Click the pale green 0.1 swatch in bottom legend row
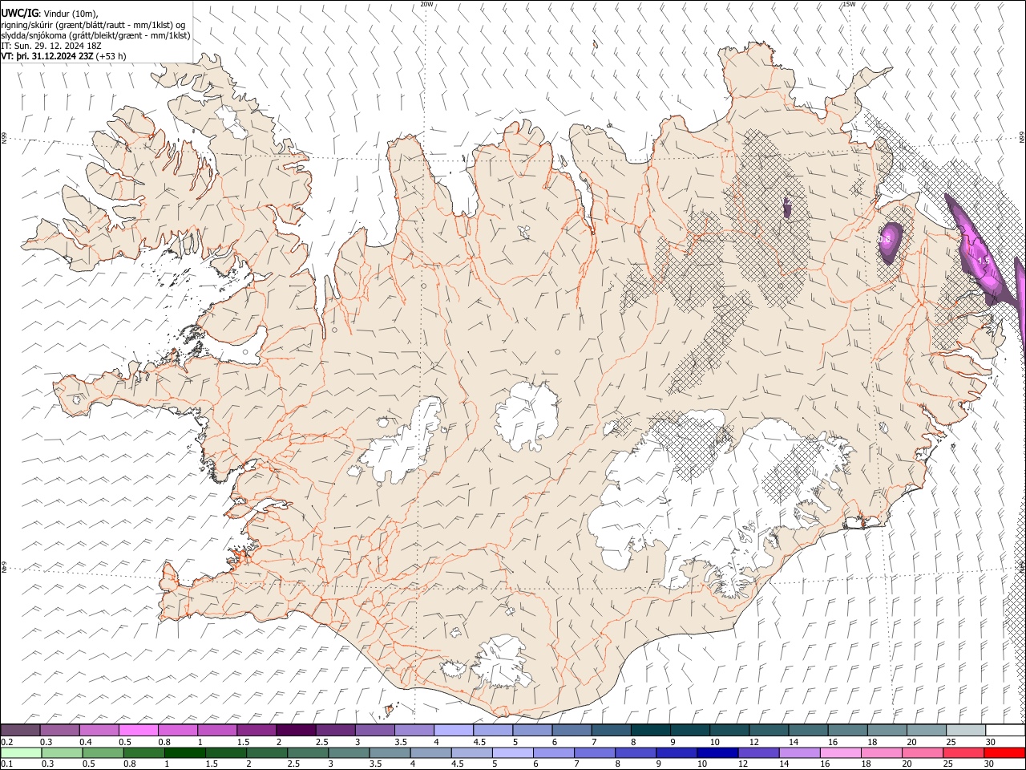The height and width of the screenshot is (770, 1026). point(21,753)
